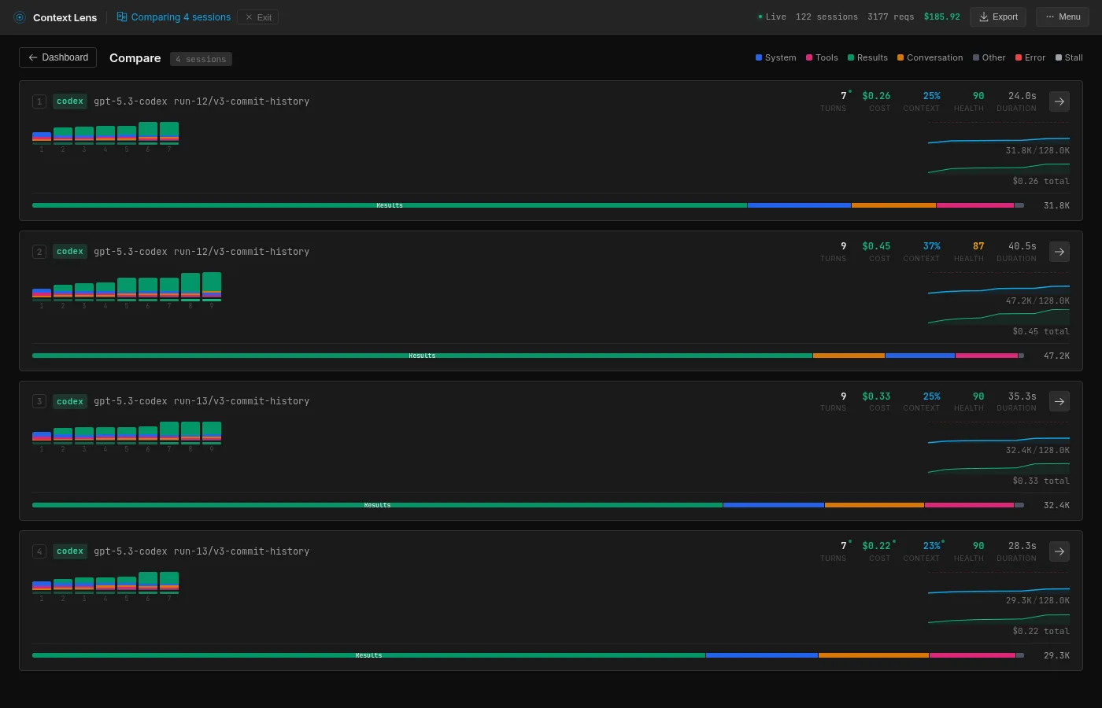Switch to the 'Comparing 4 sessions' view tab
The height and width of the screenshot is (708, 1102).
coord(179,17)
